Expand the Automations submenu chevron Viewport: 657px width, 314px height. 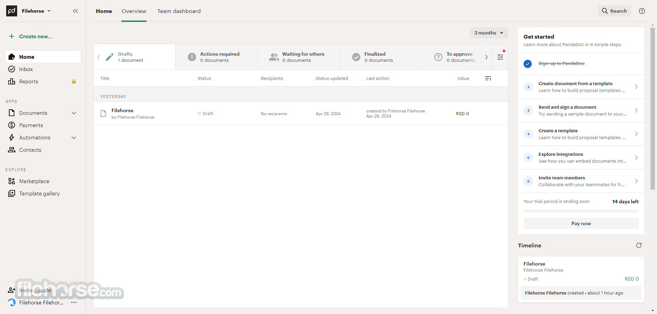click(74, 138)
